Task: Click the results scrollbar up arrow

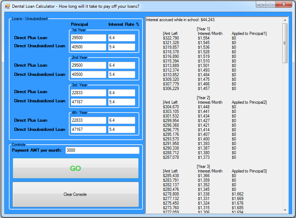Action: click(x=285, y=20)
